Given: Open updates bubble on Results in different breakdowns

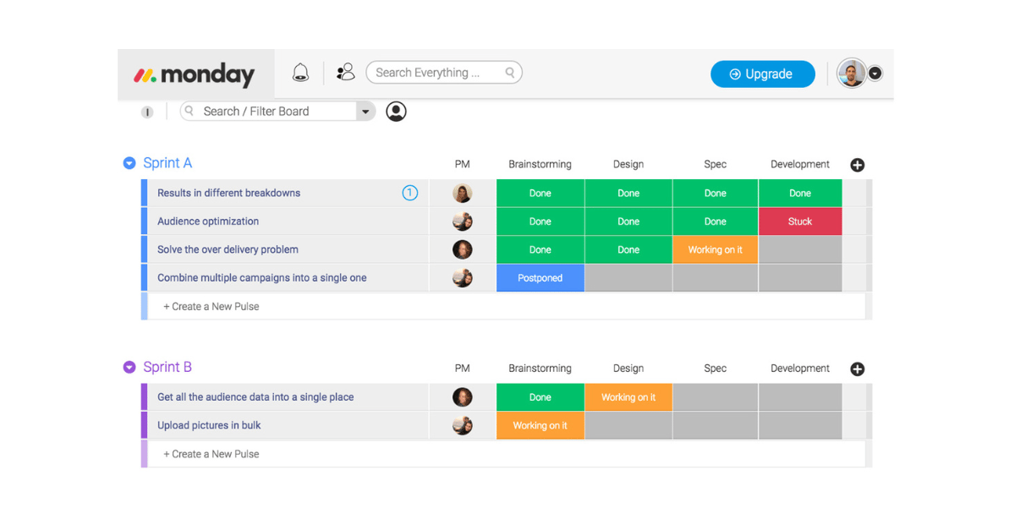Looking at the screenshot, I should [410, 193].
